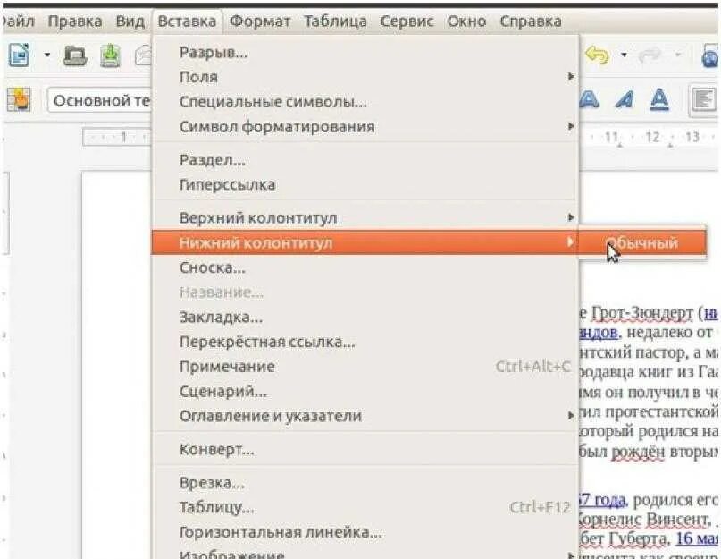Open the Правка menu
The height and width of the screenshot is (559, 721).
click(x=75, y=21)
